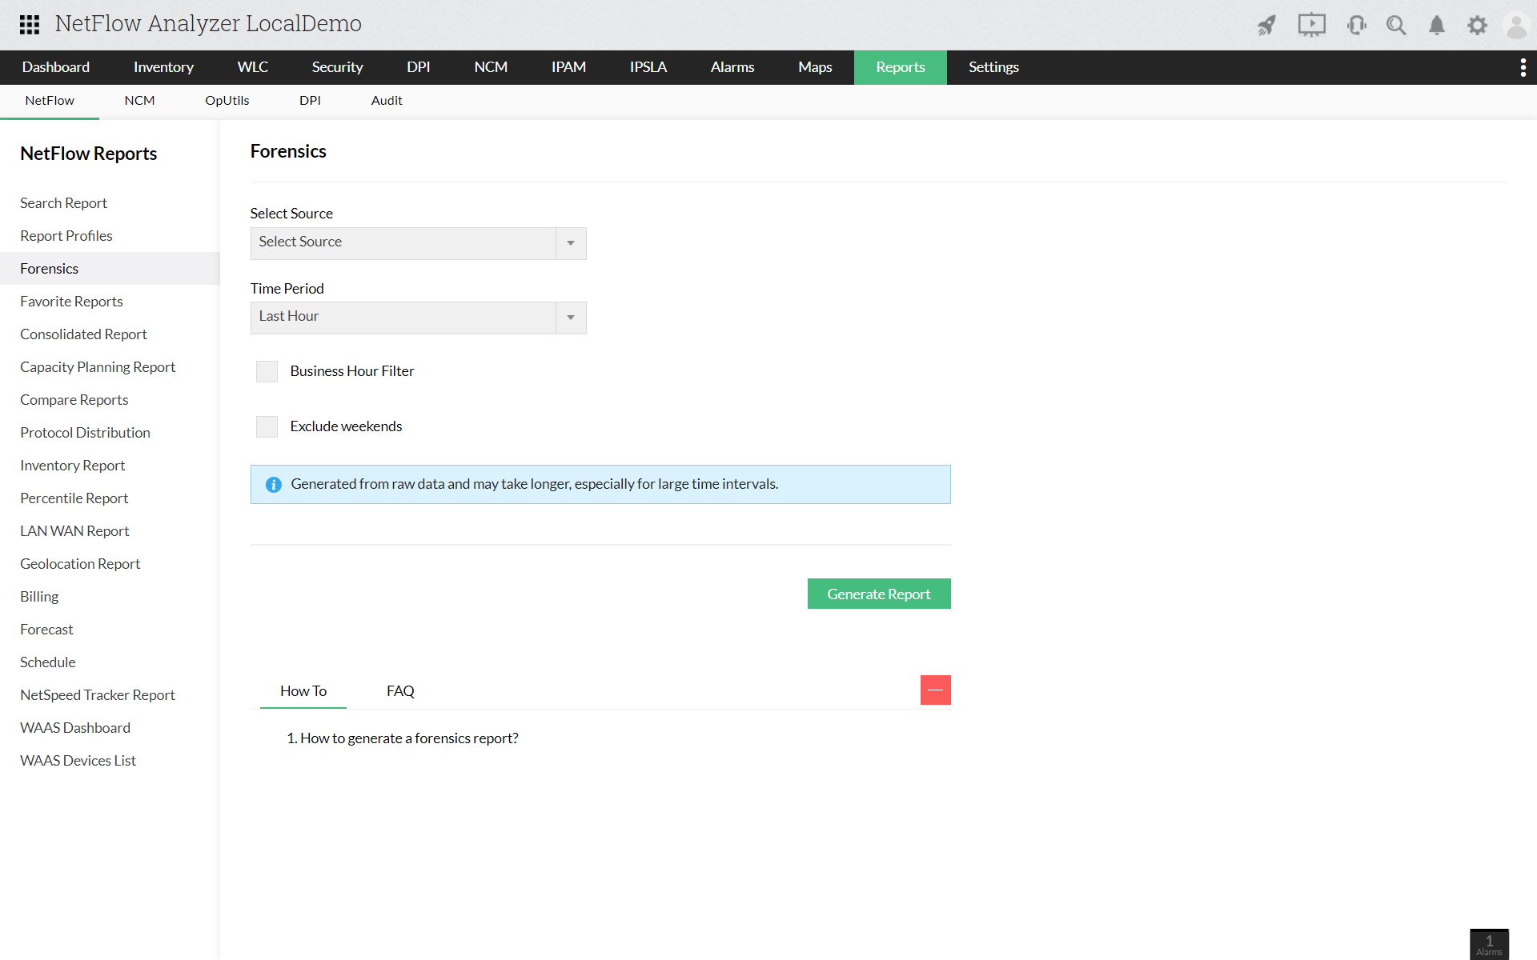Open the search magnifier icon
Image resolution: width=1537 pixels, height=960 pixels.
[x=1396, y=25]
